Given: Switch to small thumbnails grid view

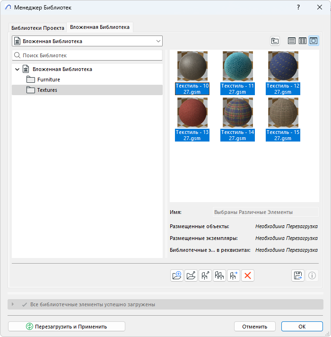Looking at the screenshot, I should coord(303,41).
